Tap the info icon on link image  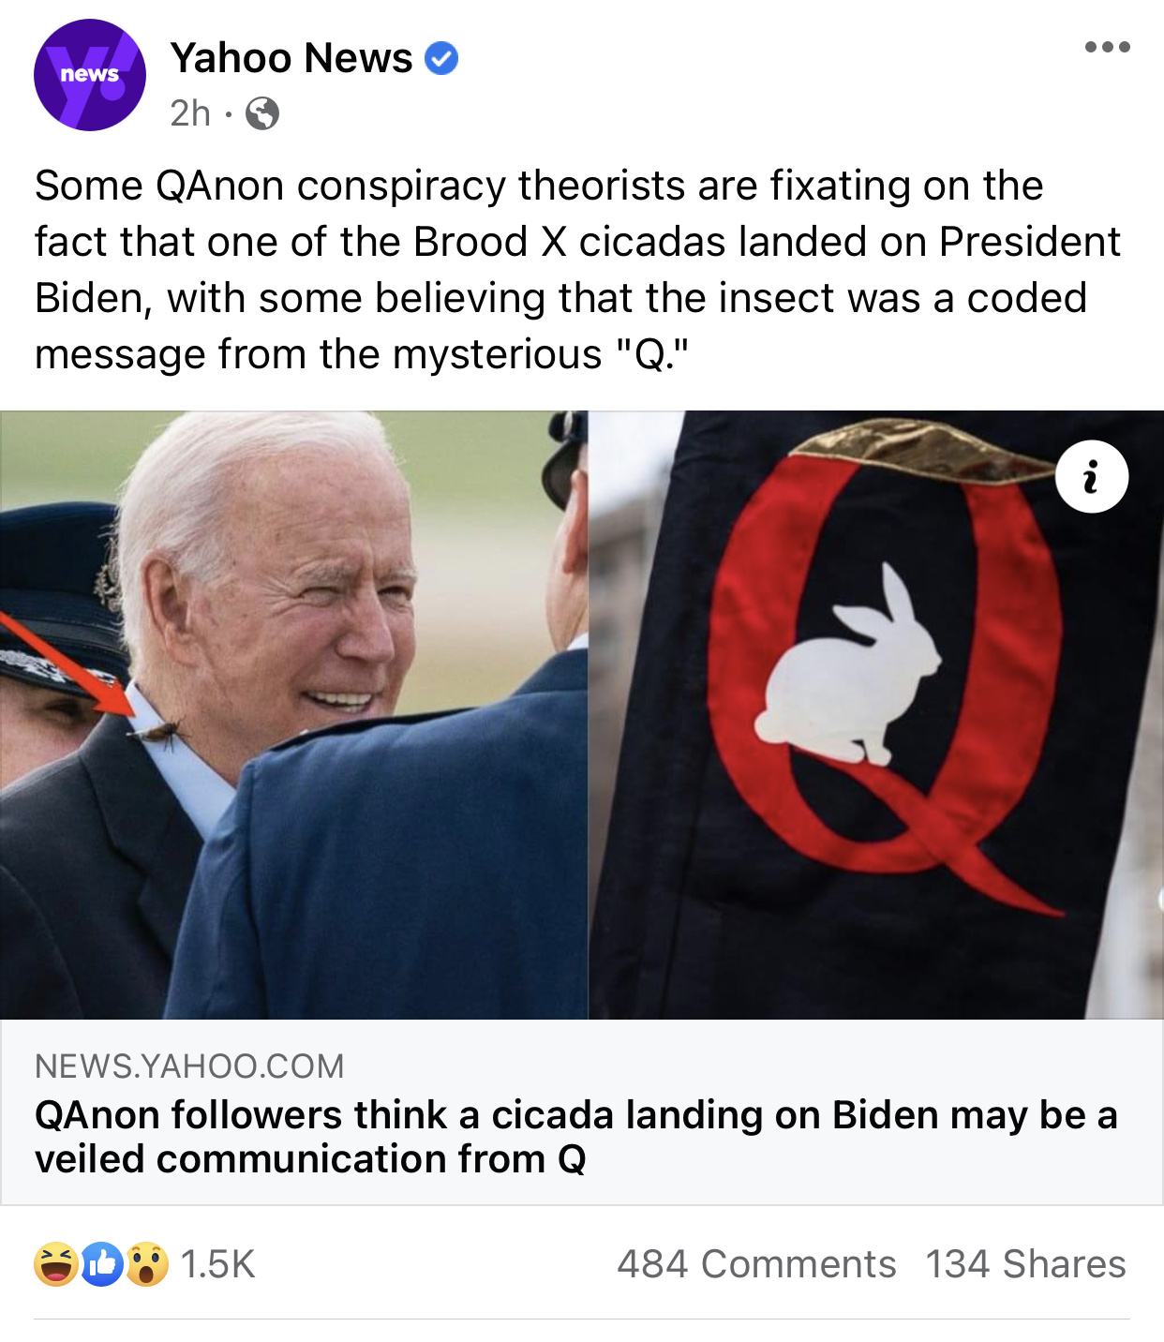(1091, 476)
